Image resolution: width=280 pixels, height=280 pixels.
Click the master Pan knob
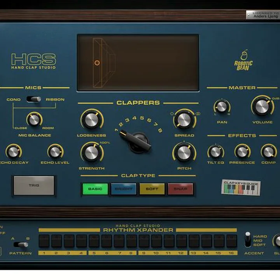[222, 107]
